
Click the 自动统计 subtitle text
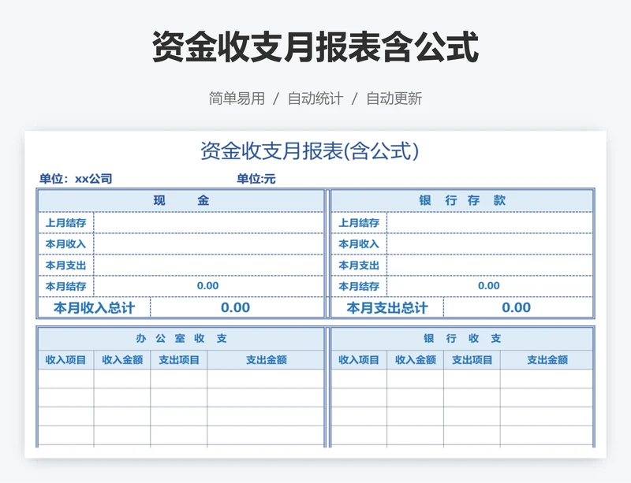(315, 98)
